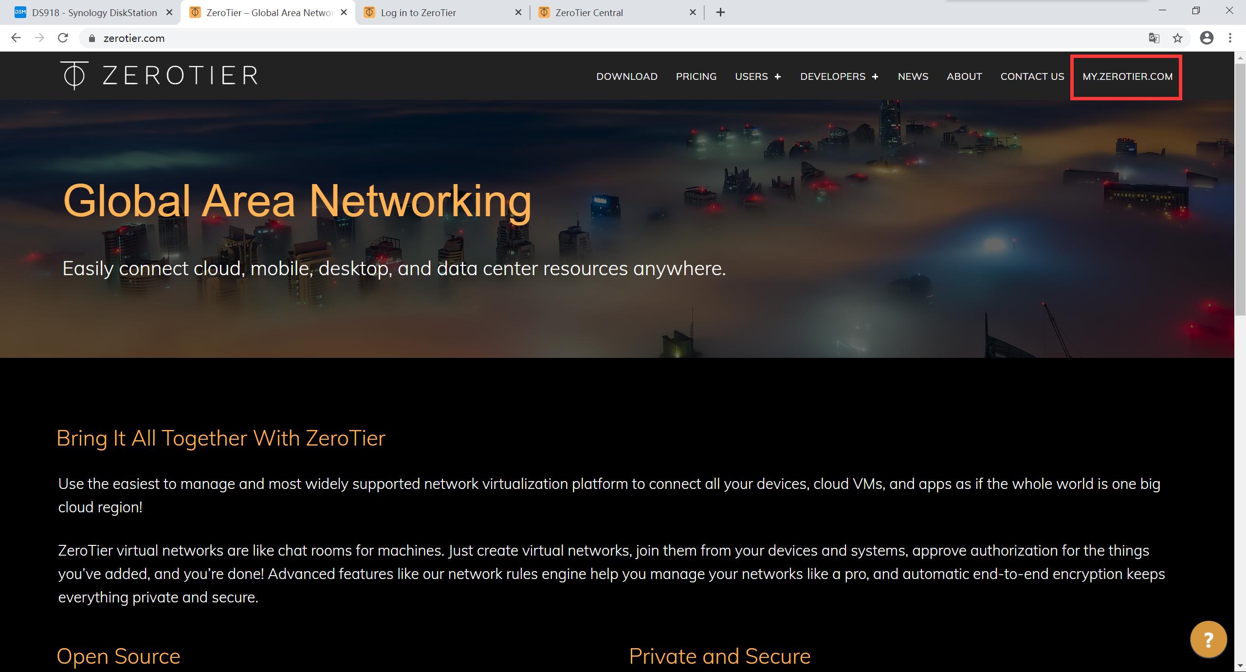Click the page scrollbar down arrow
This screenshot has height=672, width=1246.
1240,666
